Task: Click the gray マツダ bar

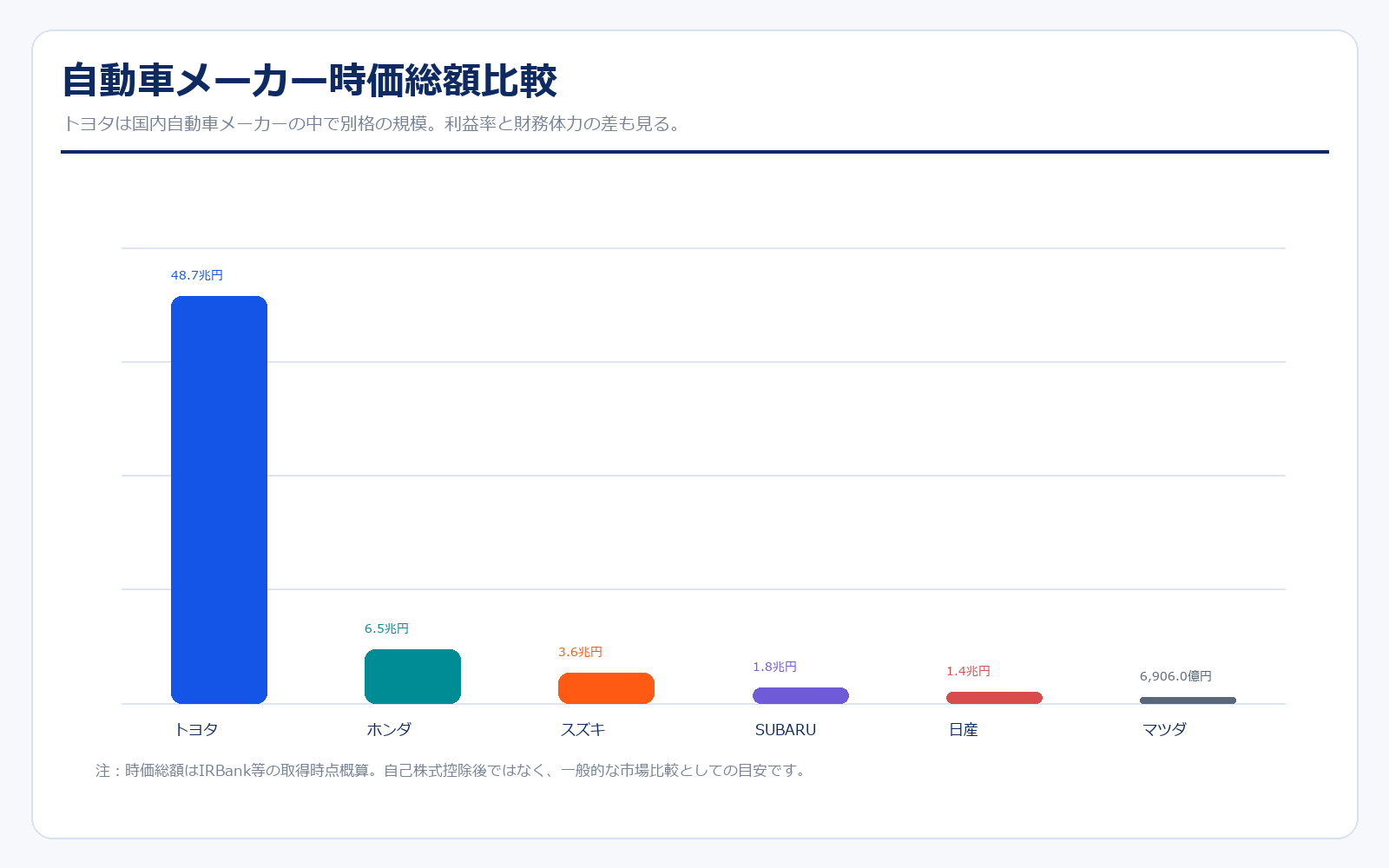Action: pyautogui.click(x=1188, y=700)
